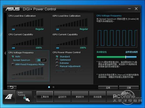Click iGPU Load-line Calibration slider handle
Screen dimensions: 145x108
[x=58, y=29]
